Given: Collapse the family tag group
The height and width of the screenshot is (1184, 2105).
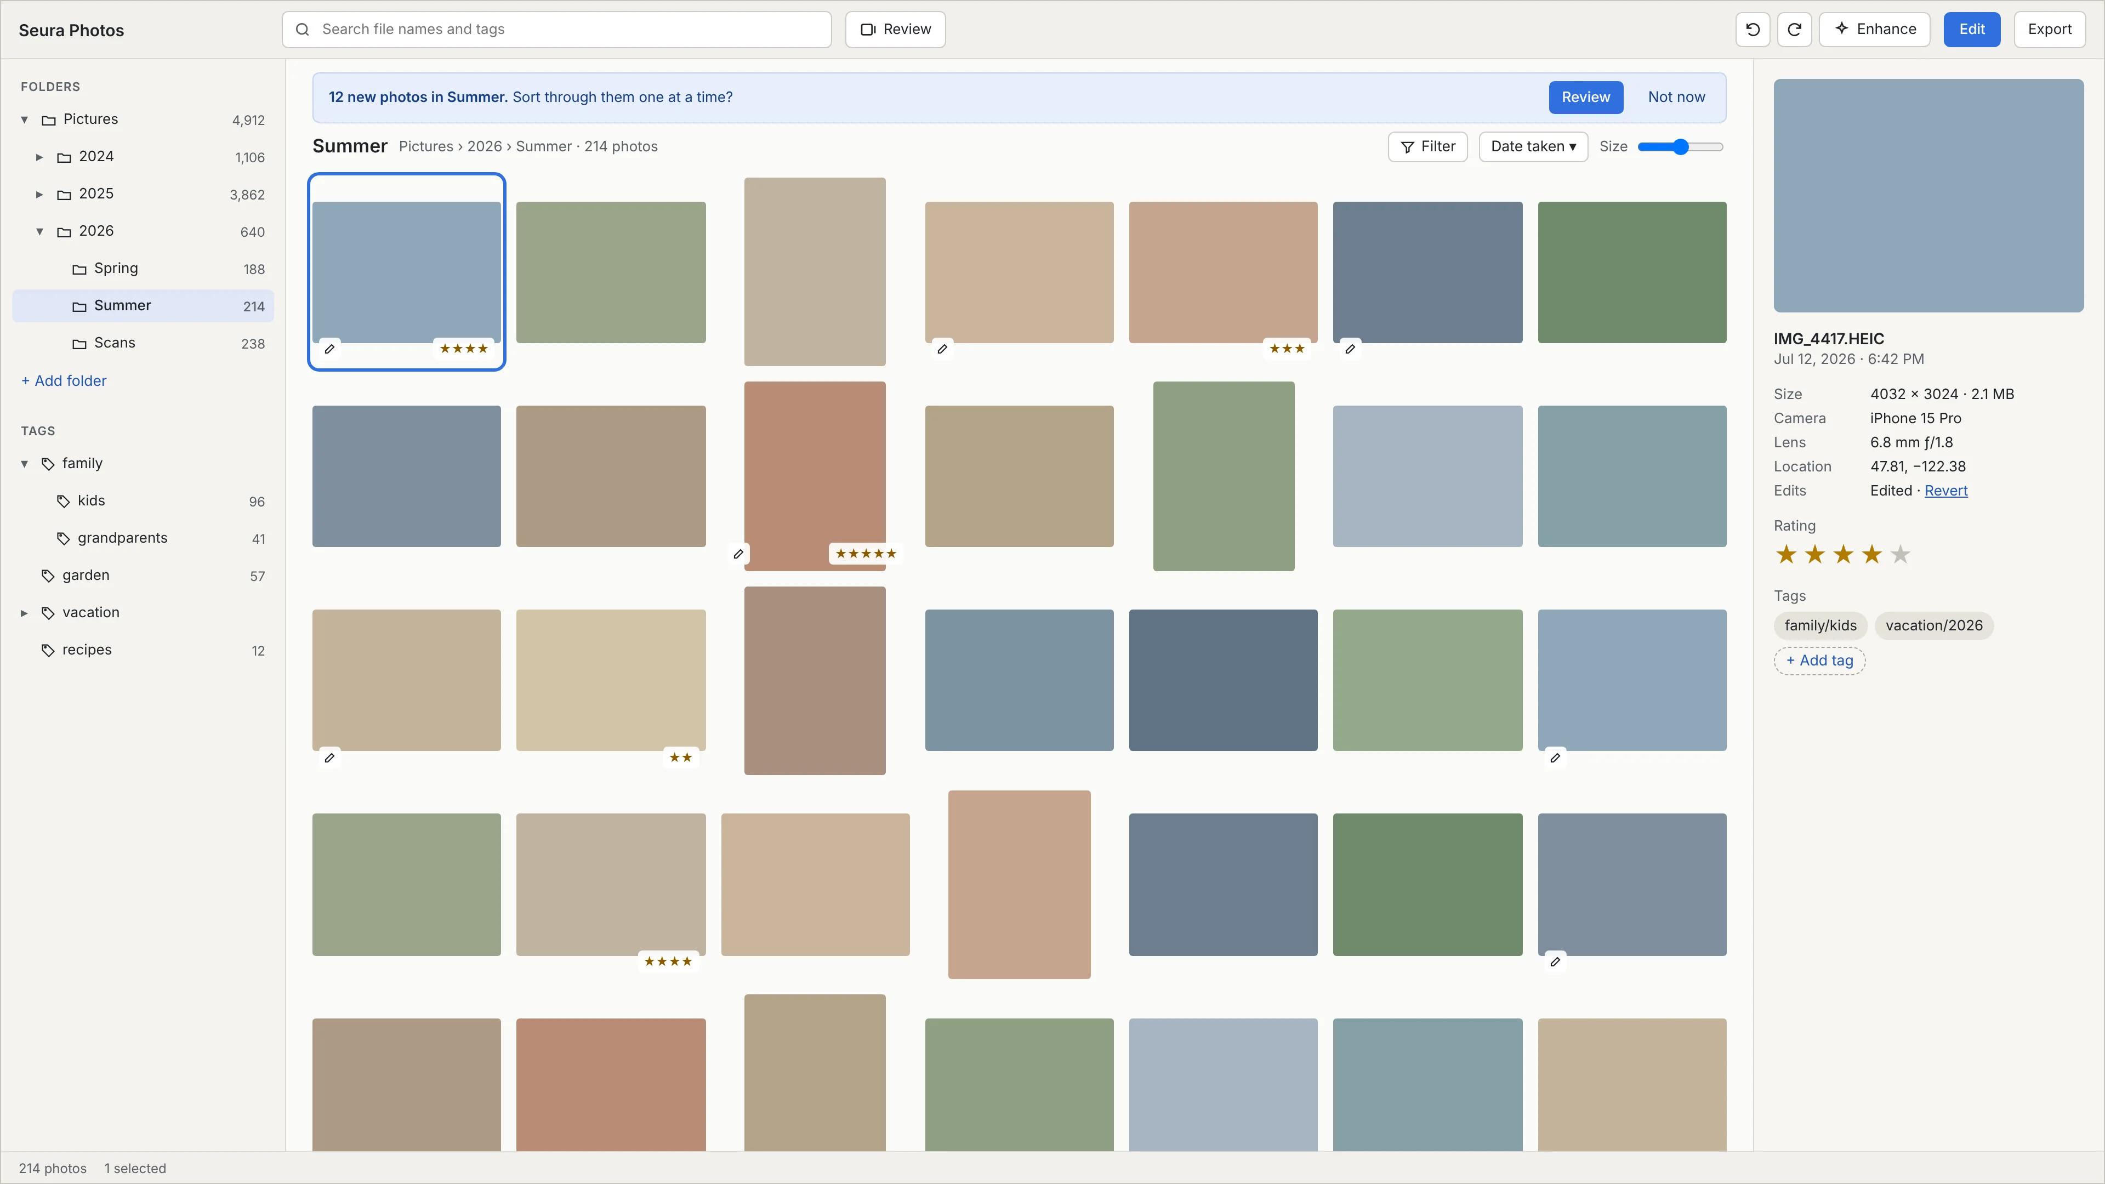Looking at the screenshot, I should click(x=25, y=464).
